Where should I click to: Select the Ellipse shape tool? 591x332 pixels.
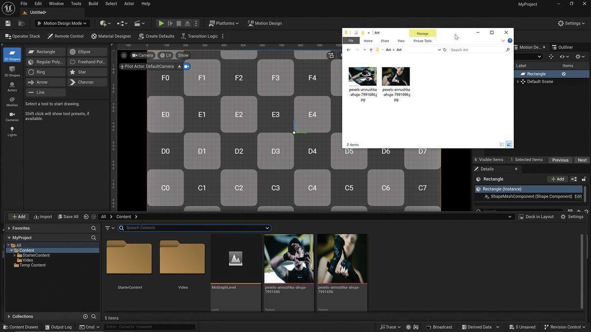click(87, 51)
